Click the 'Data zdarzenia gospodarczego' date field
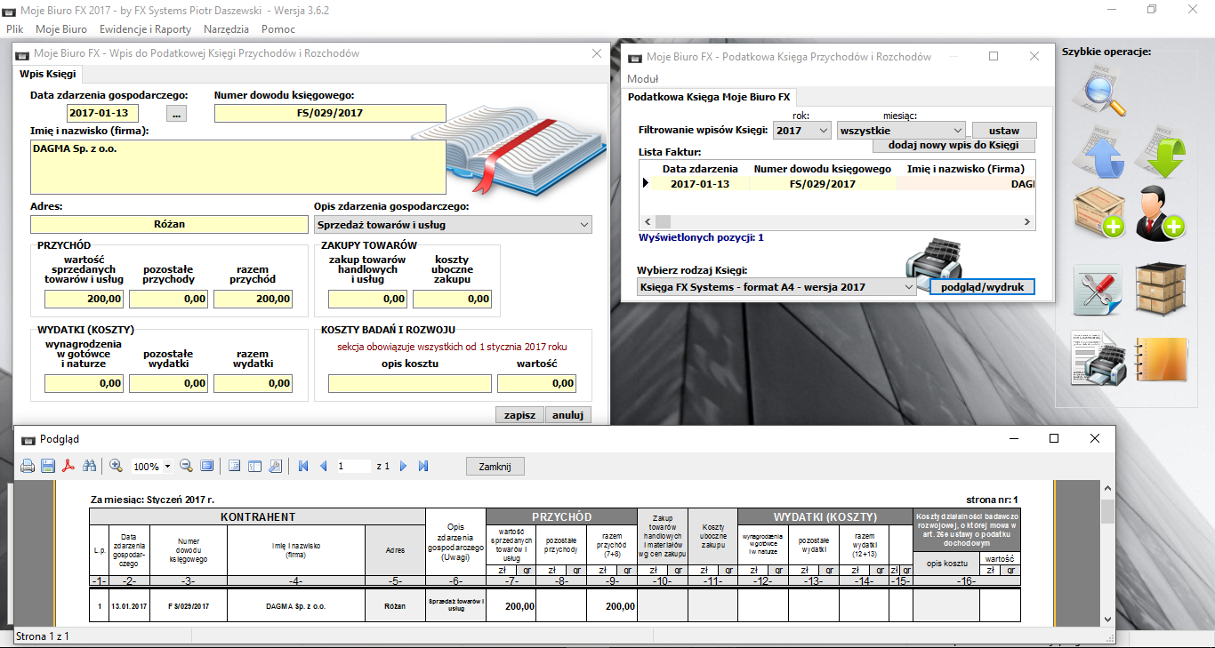Screen dimensions: 1215x648 [x=103, y=113]
